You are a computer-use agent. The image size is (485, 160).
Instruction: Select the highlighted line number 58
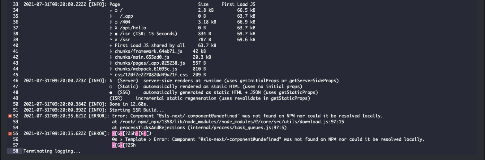coord(16,151)
